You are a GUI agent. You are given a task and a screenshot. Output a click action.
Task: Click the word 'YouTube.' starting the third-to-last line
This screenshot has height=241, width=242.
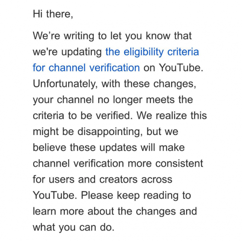(55, 195)
